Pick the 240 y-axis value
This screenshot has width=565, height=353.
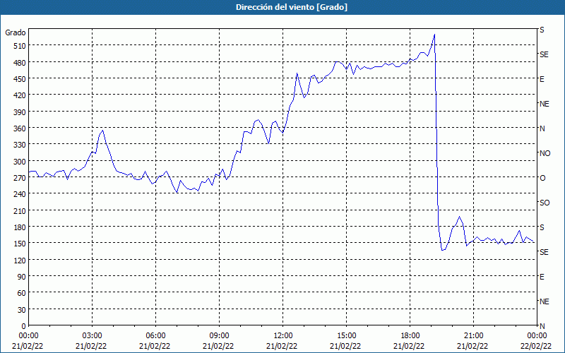20,194
